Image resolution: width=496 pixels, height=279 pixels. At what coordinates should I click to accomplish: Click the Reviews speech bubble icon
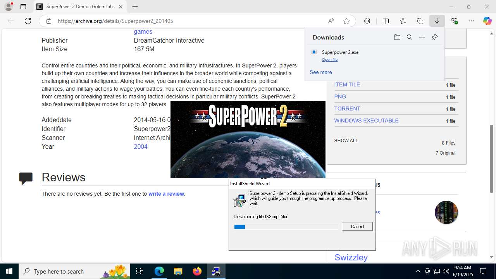point(26,178)
